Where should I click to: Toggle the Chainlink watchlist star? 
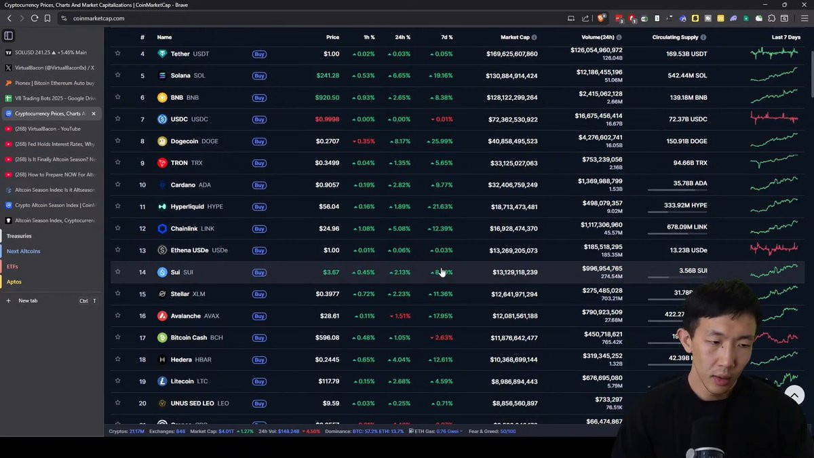coord(117,228)
